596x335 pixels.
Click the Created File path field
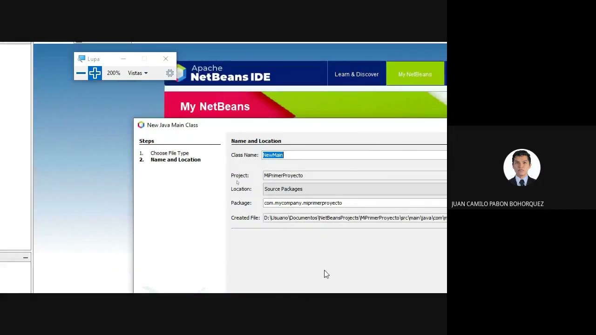(x=354, y=218)
